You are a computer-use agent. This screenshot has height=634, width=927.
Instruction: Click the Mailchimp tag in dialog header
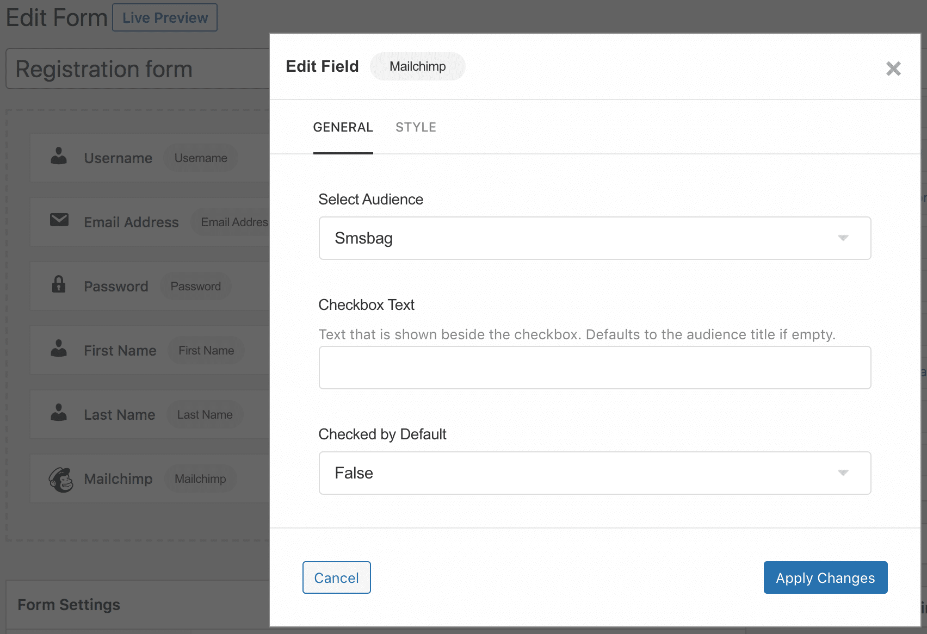pos(417,66)
